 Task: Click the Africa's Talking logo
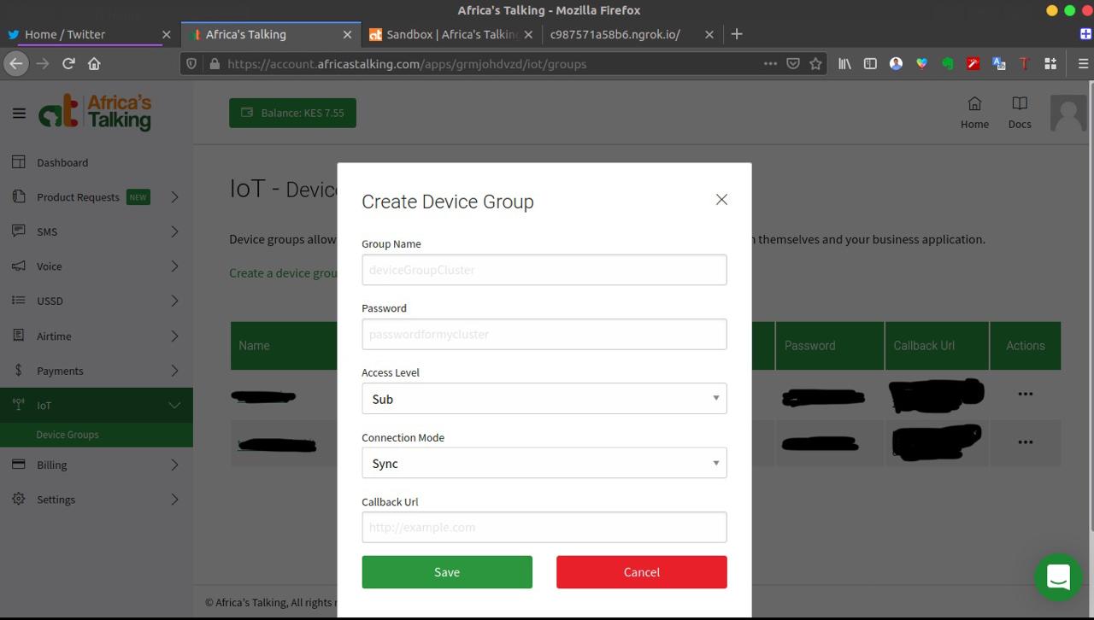pyautogui.click(x=95, y=112)
